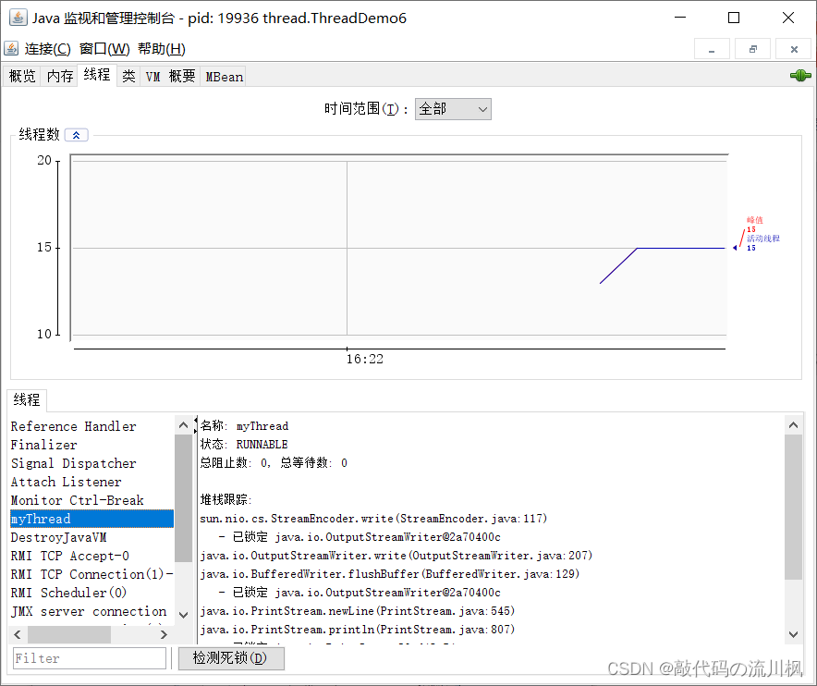Screen dimensions: 817x686
Task: Click the 状态: RUNNABLE line
Action: (244, 445)
